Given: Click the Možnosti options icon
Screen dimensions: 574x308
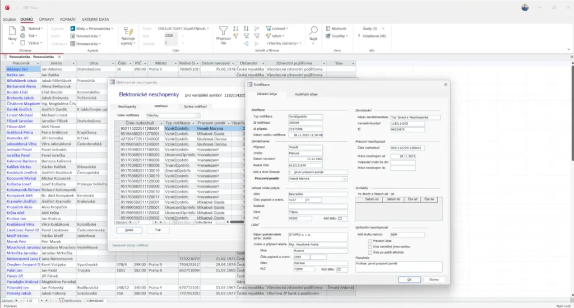Looking at the screenshot, I should tap(327, 28).
